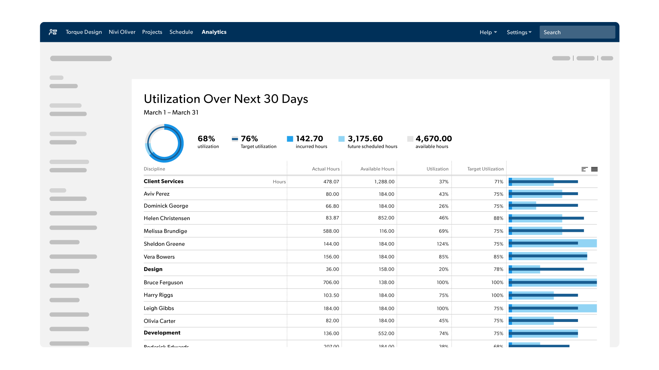Screen dimensions: 659x370
Task: Open the Settings dropdown menu
Action: pos(519,32)
